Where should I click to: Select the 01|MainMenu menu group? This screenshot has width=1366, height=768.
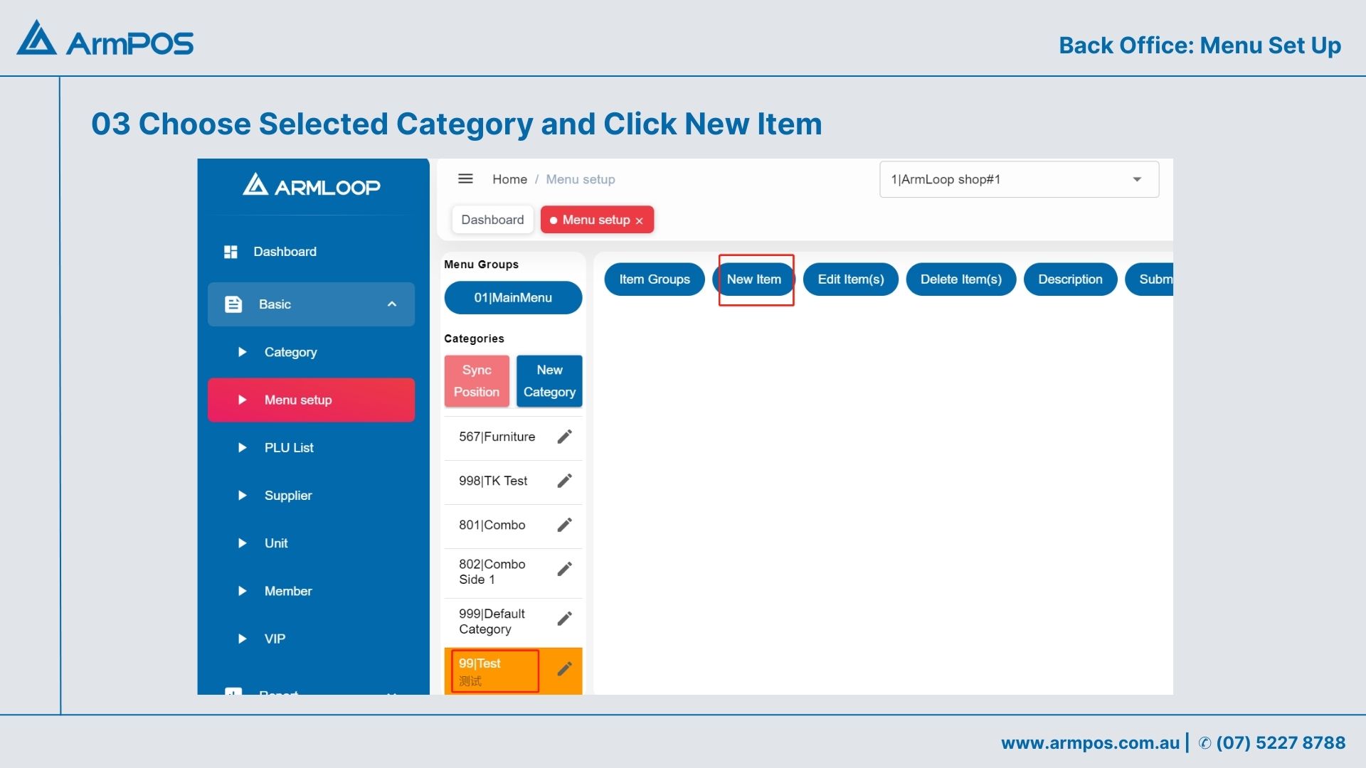pyautogui.click(x=513, y=298)
